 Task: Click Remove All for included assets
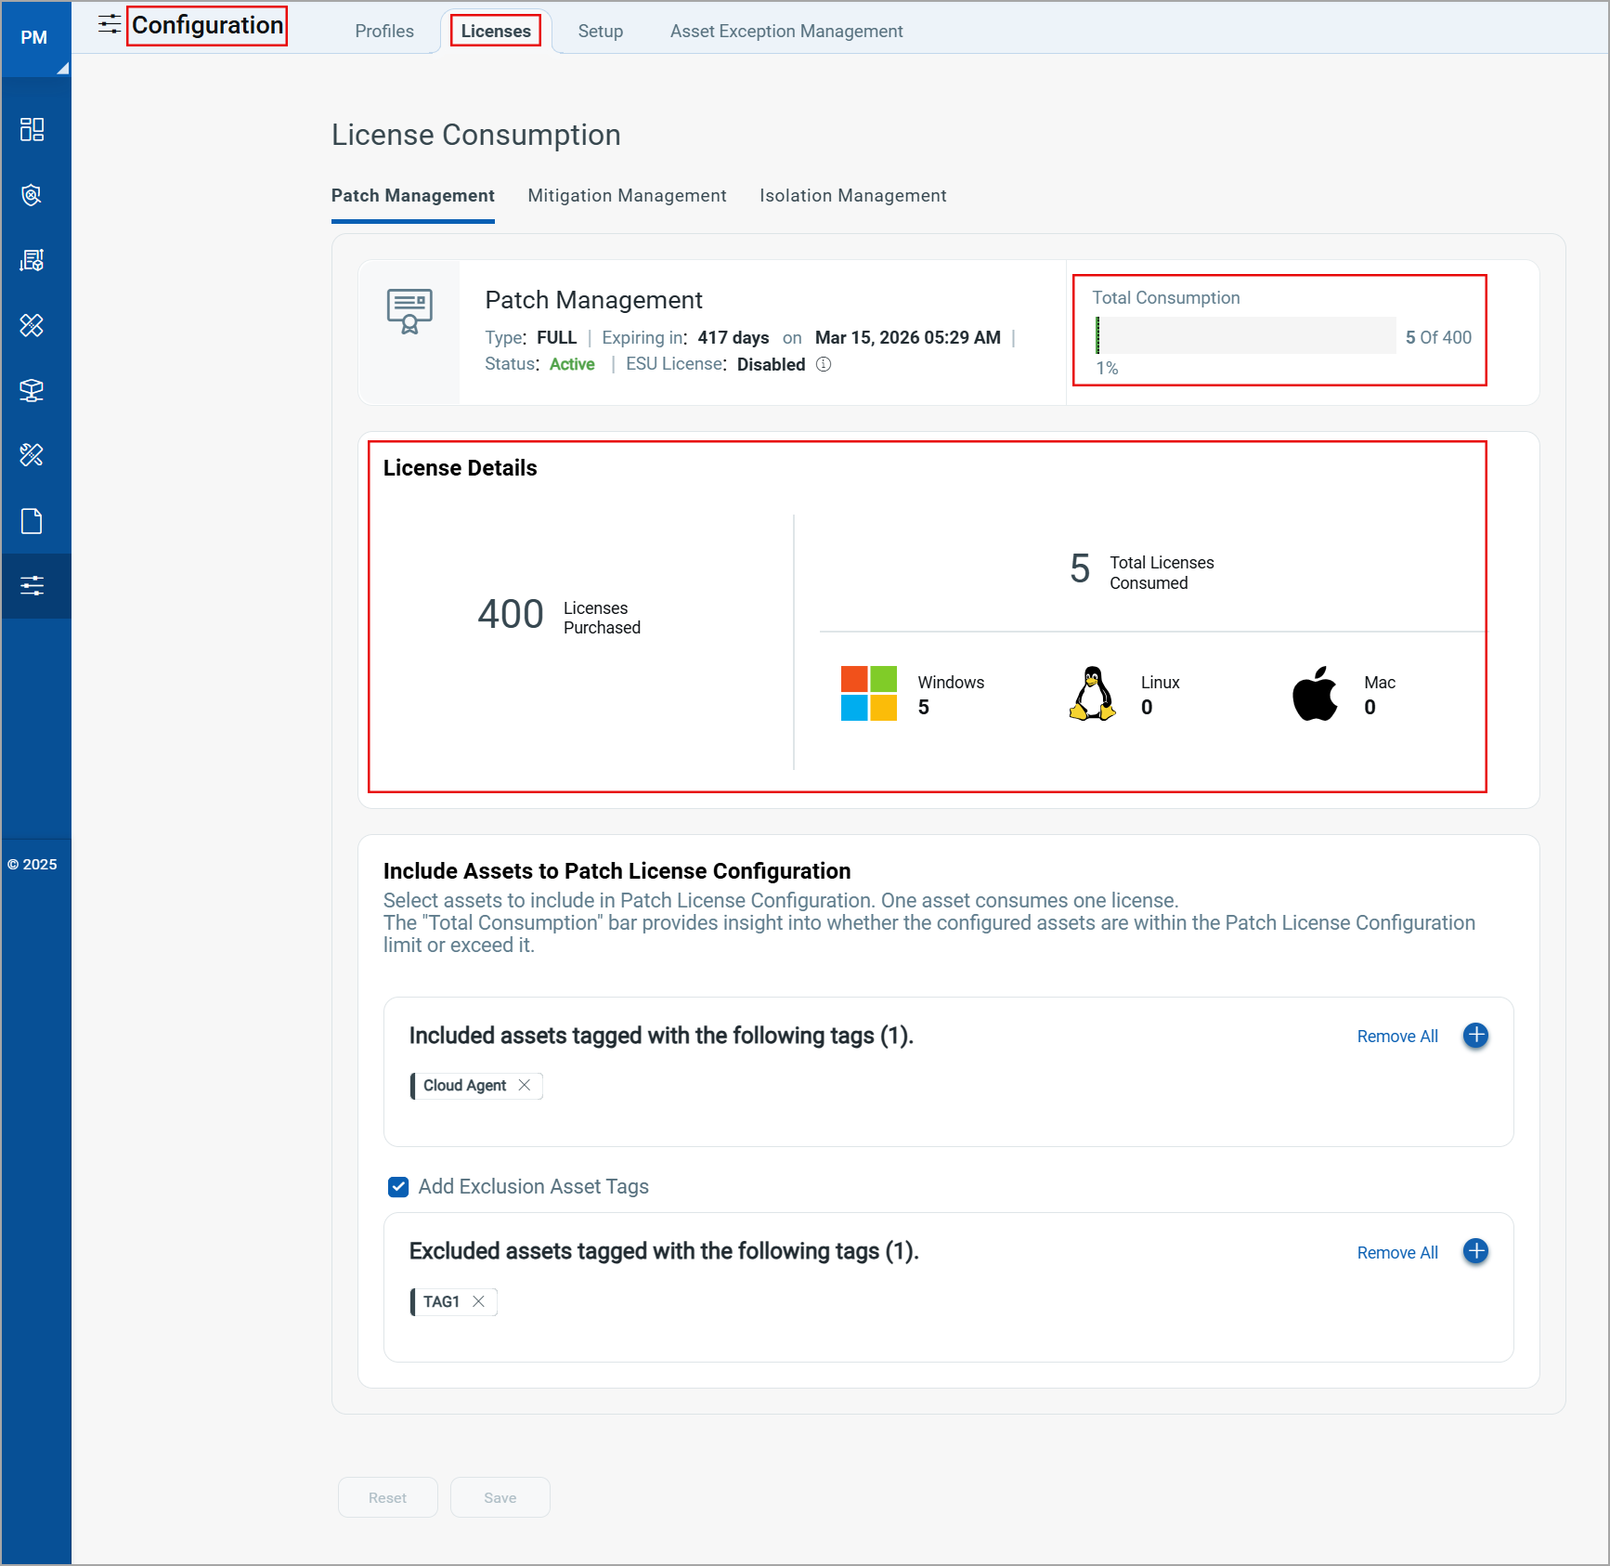pos(1396,1036)
